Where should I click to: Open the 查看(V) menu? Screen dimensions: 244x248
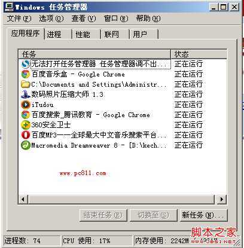[x=84, y=19]
